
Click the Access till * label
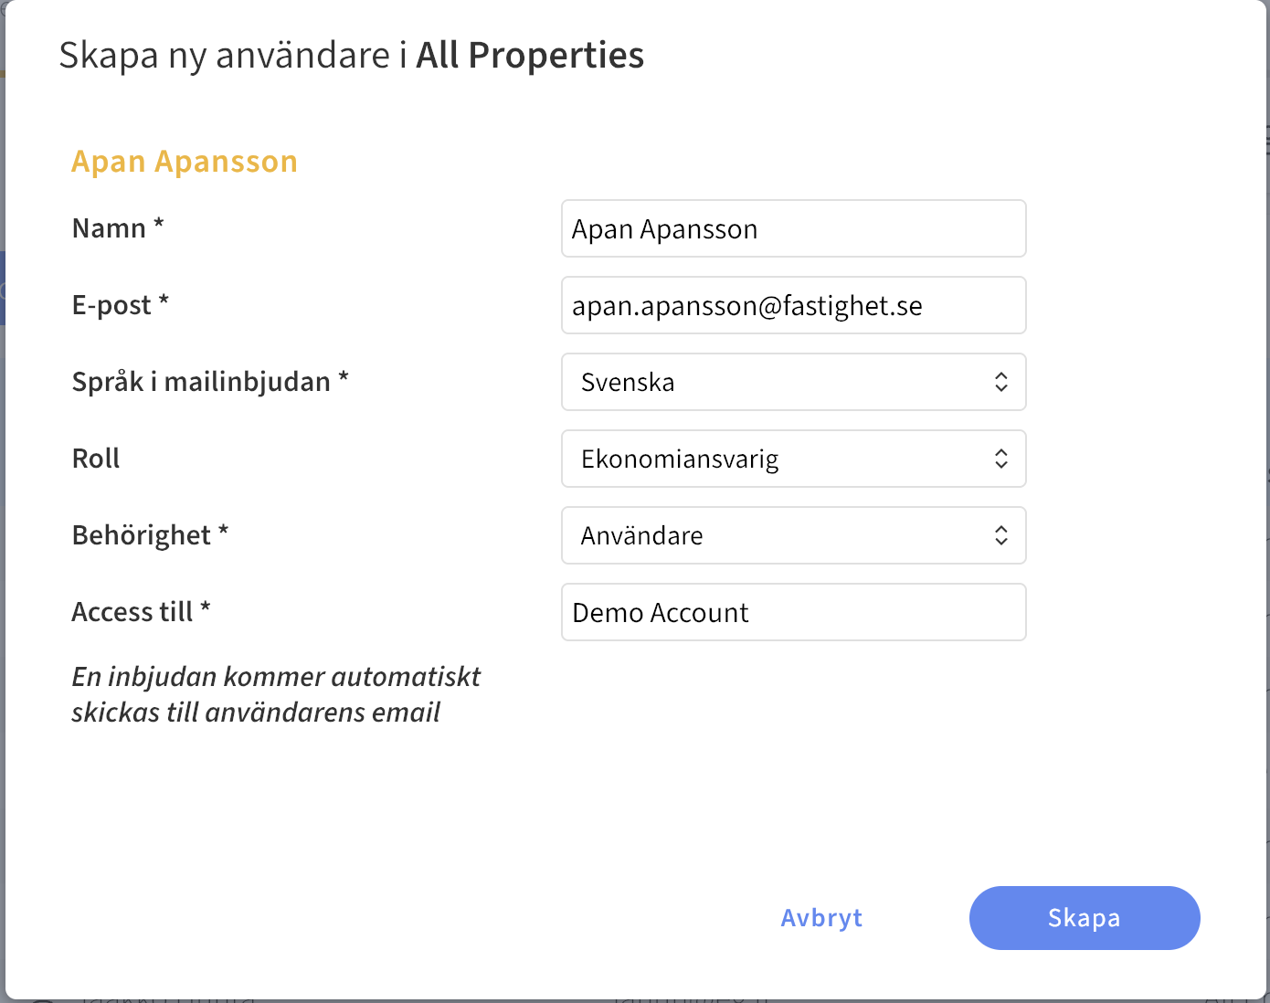point(142,611)
